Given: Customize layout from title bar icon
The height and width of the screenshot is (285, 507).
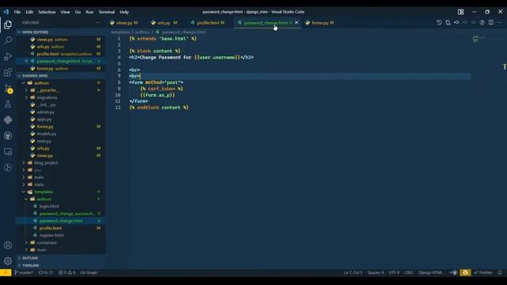Looking at the screenshot, I should [461, 12].
